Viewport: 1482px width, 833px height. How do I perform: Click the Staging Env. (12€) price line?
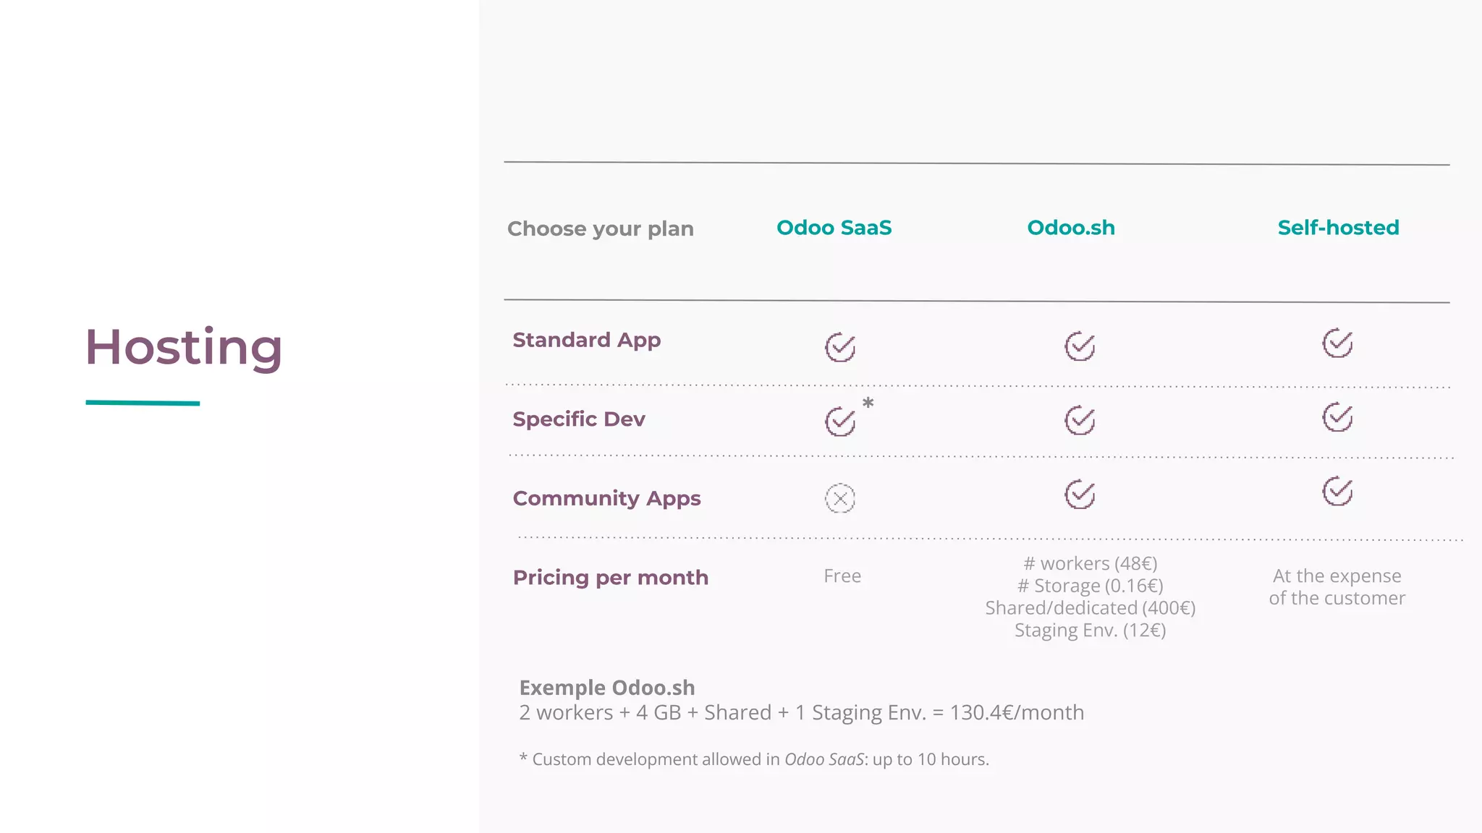click(1090, 631)
